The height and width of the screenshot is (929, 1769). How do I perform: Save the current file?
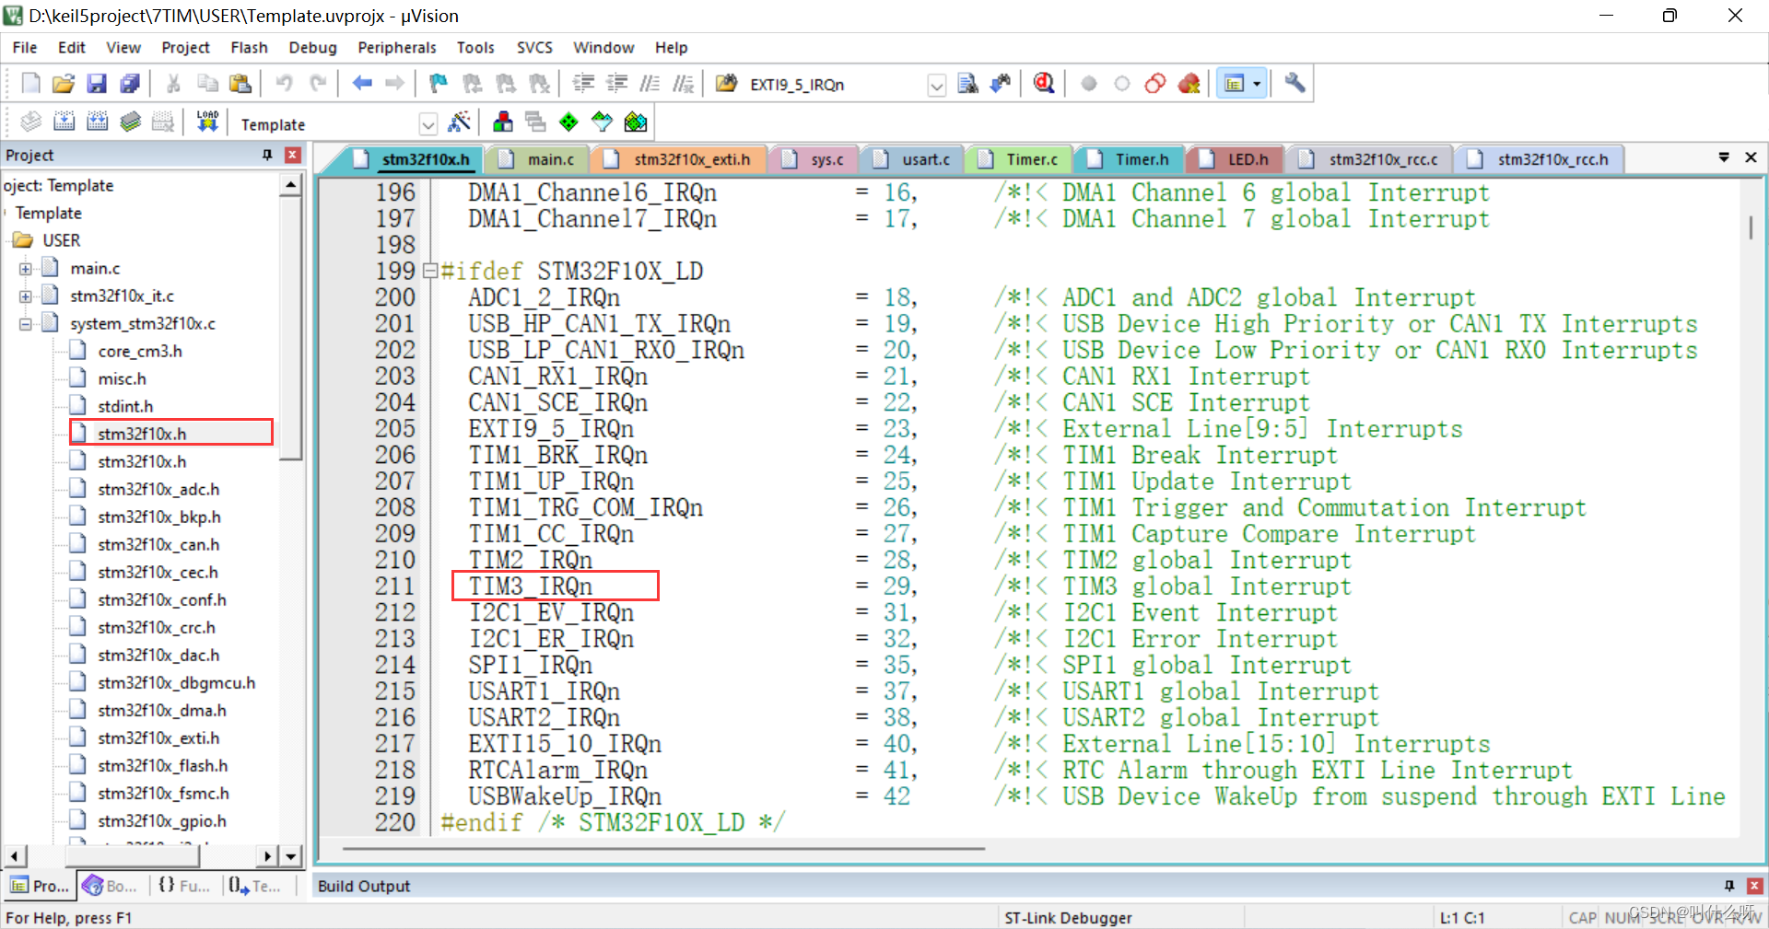tap(97, 84)
